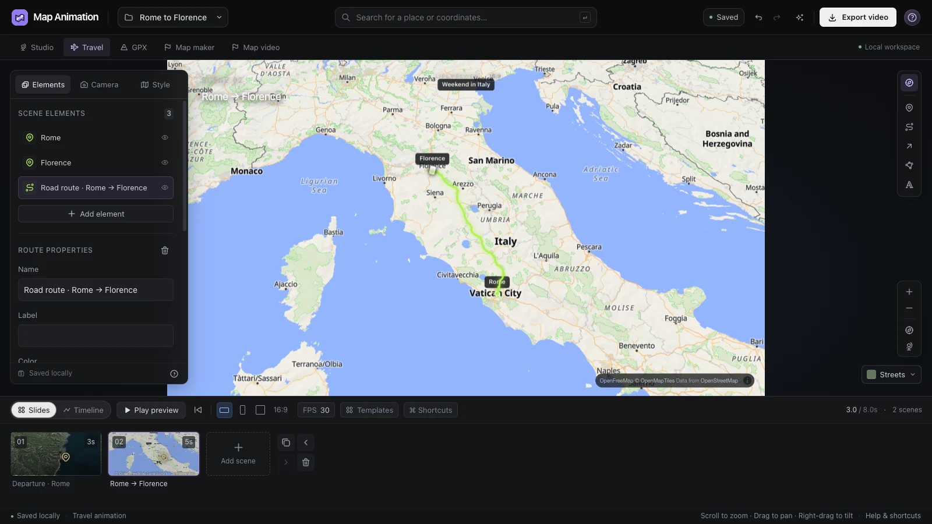The height and width of the screenshot is (524, 932).
Task: Select landscape aspect ratio
Action: pyautogui.click(x=224, y=410)
